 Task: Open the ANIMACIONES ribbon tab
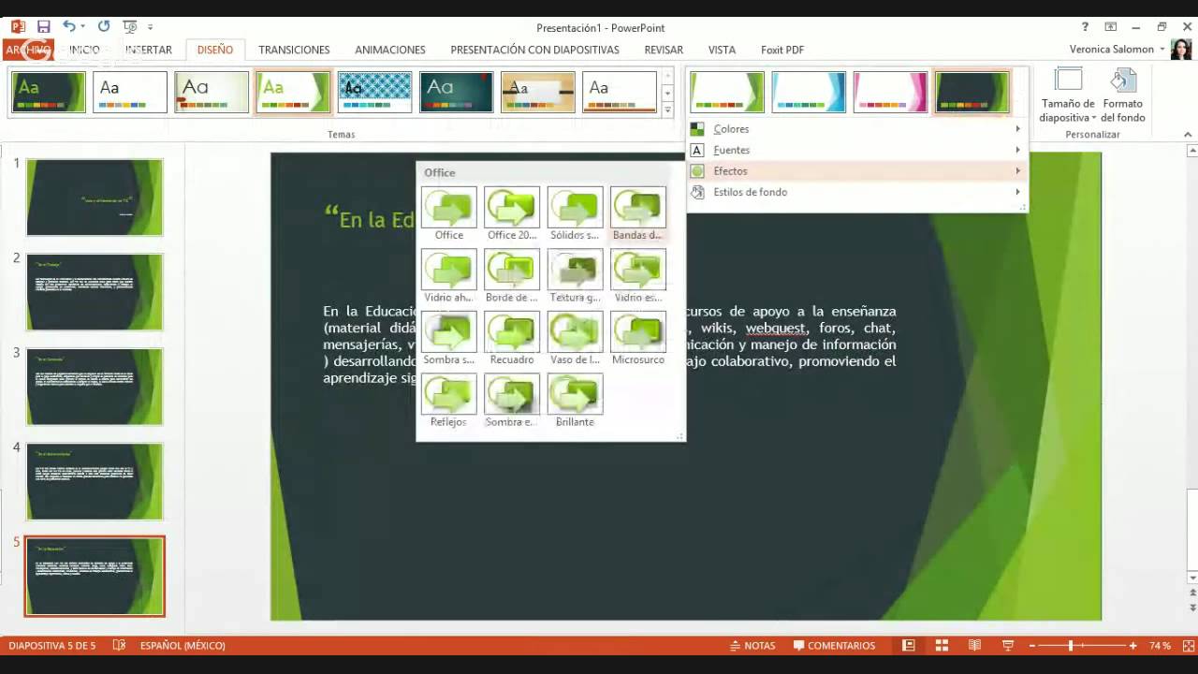point(389,50)
